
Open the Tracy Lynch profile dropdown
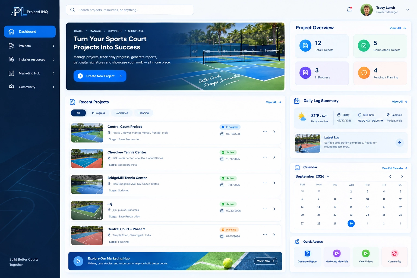tap(407, 10)
